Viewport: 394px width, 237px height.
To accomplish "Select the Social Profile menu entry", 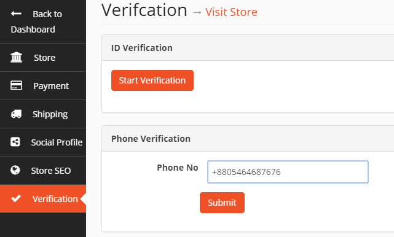I will [43, 142].
